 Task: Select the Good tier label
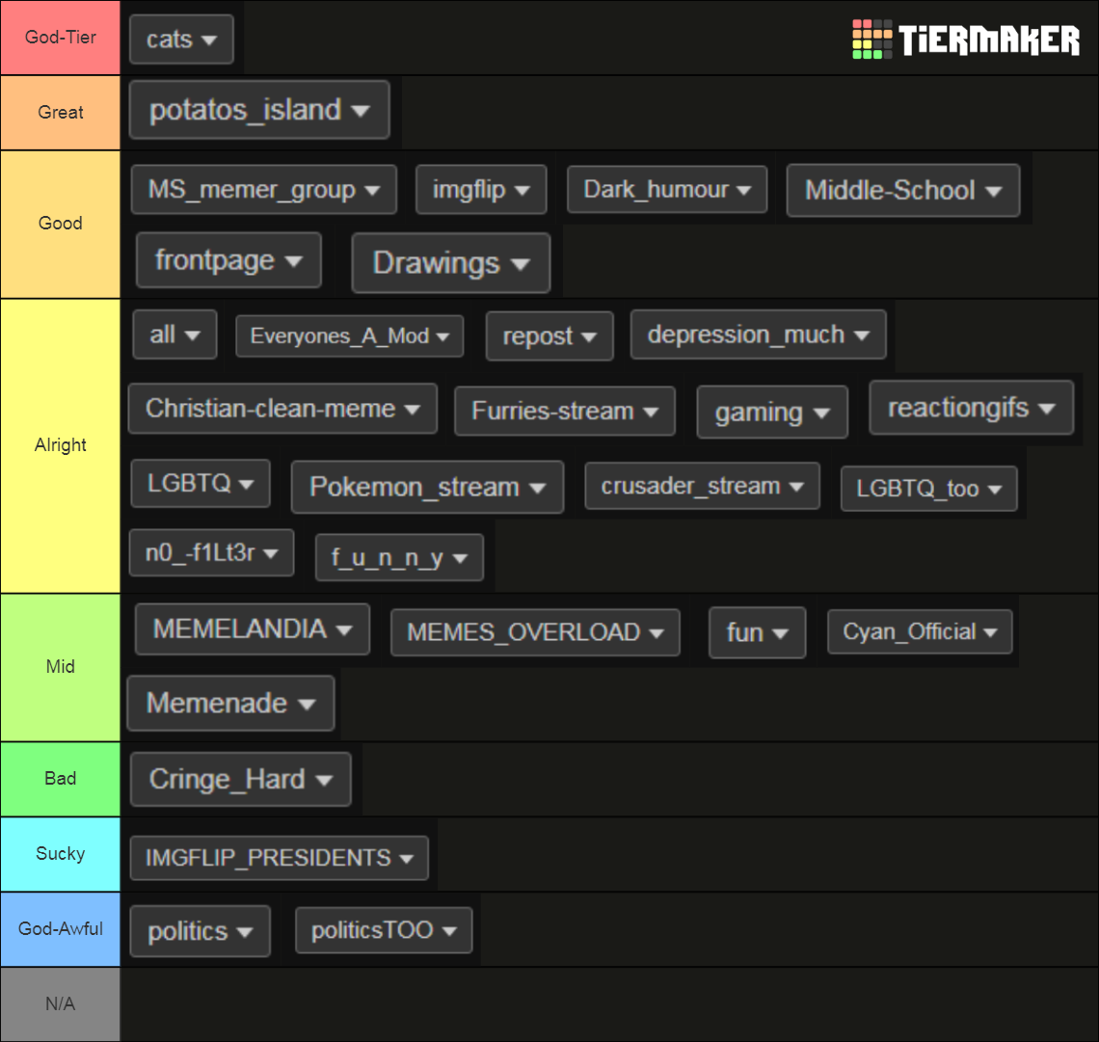tap(61, 224)
